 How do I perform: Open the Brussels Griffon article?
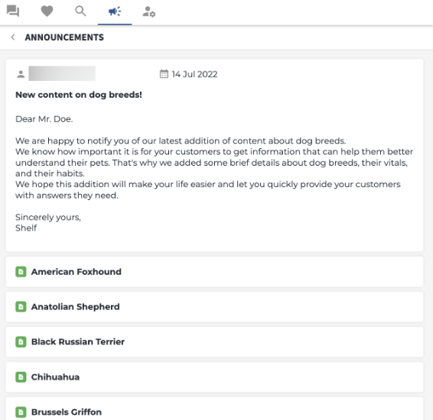coord(214,409)
